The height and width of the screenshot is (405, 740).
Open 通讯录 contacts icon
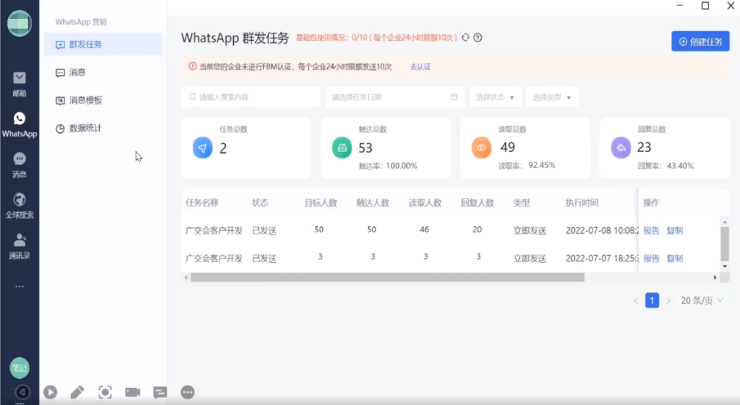tap(20, 246)
